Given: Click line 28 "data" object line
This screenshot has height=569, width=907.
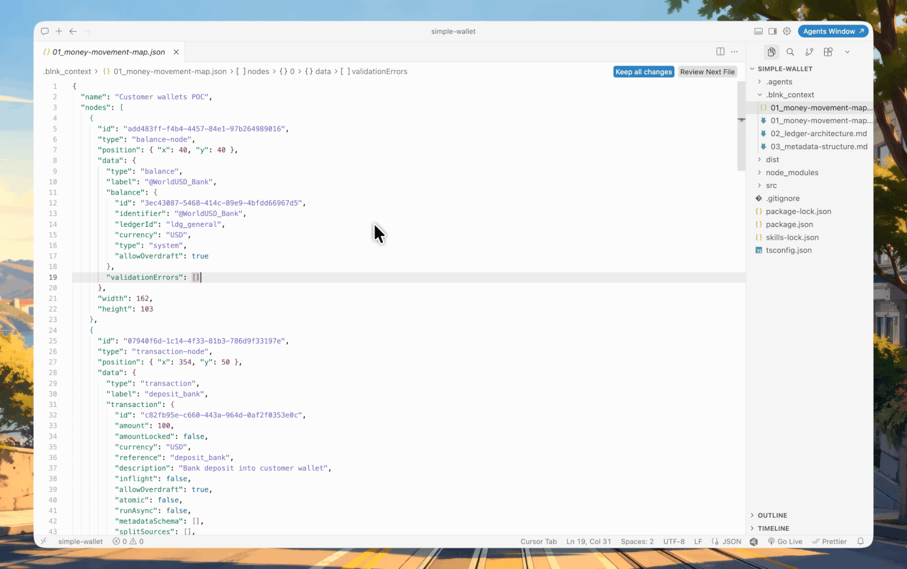Looking at the screenshot, I should pos(117,373).
